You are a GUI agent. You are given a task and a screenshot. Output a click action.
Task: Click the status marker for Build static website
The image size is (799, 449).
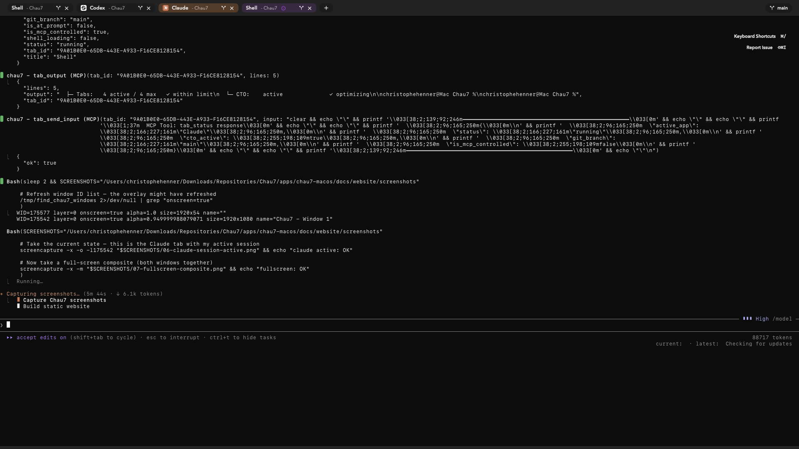click(18, 306)
